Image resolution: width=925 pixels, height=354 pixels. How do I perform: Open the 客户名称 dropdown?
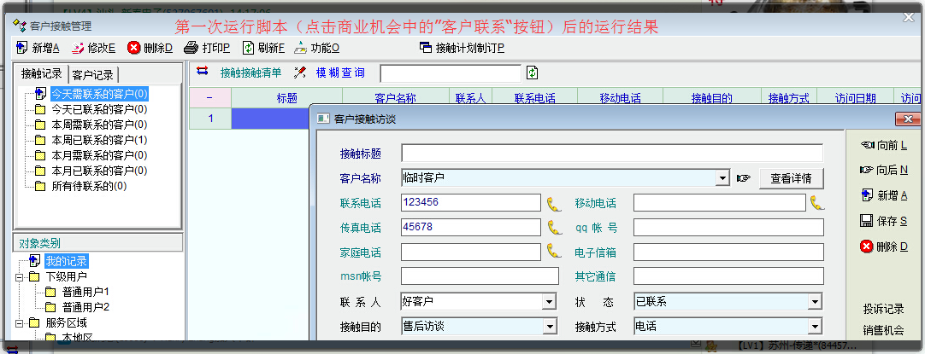722,178
